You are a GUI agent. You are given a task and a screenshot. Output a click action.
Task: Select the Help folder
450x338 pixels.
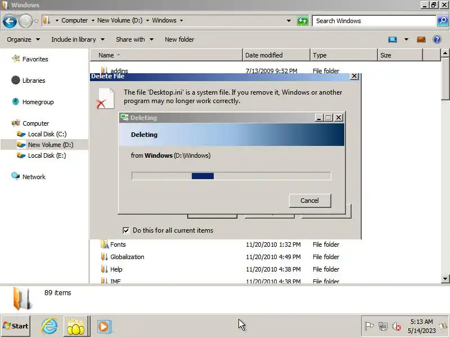[116, 269]
